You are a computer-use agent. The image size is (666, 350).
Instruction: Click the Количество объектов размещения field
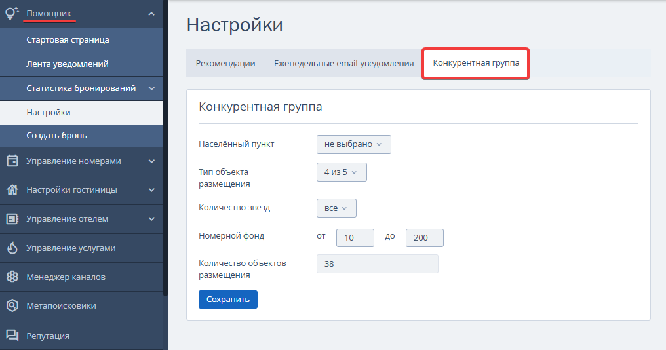click(x=378, y=263)
